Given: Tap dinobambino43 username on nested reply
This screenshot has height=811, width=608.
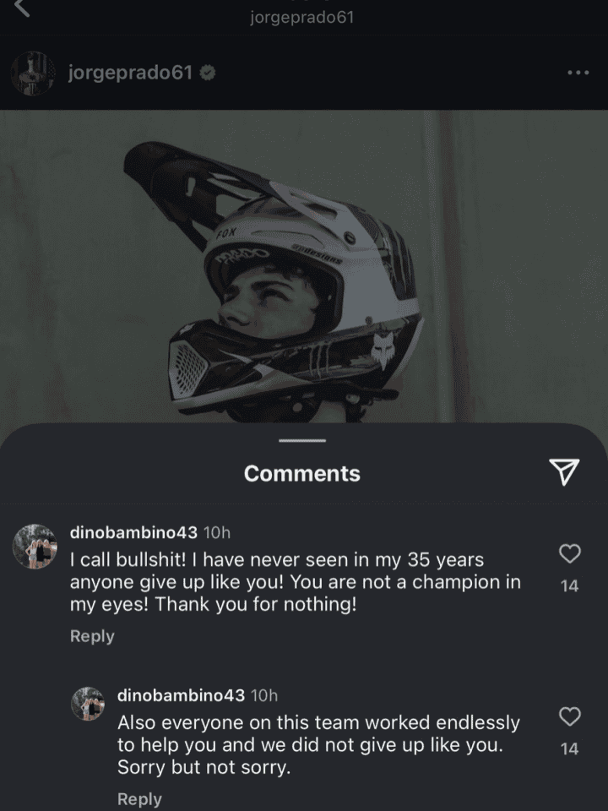Looking at the screenshot, I should pos(181,695).
